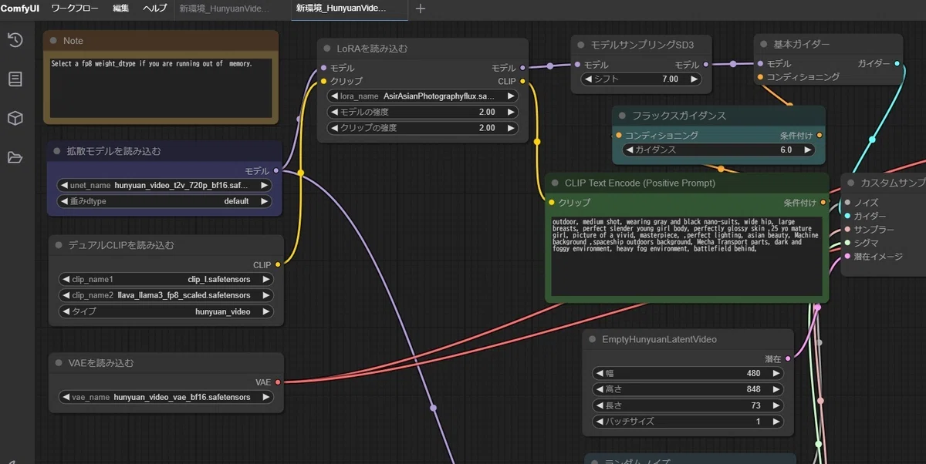The image size is (926, 464).
Task: Decrease ガイダンス value with left arrow
Action: [x=630, y=150]
